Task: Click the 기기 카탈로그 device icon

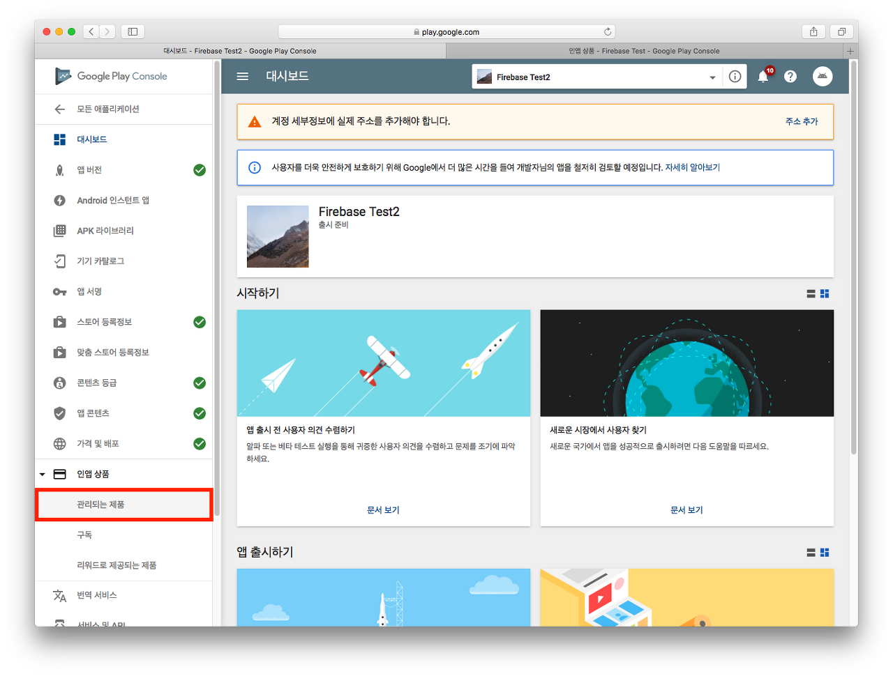Action: 60,261
